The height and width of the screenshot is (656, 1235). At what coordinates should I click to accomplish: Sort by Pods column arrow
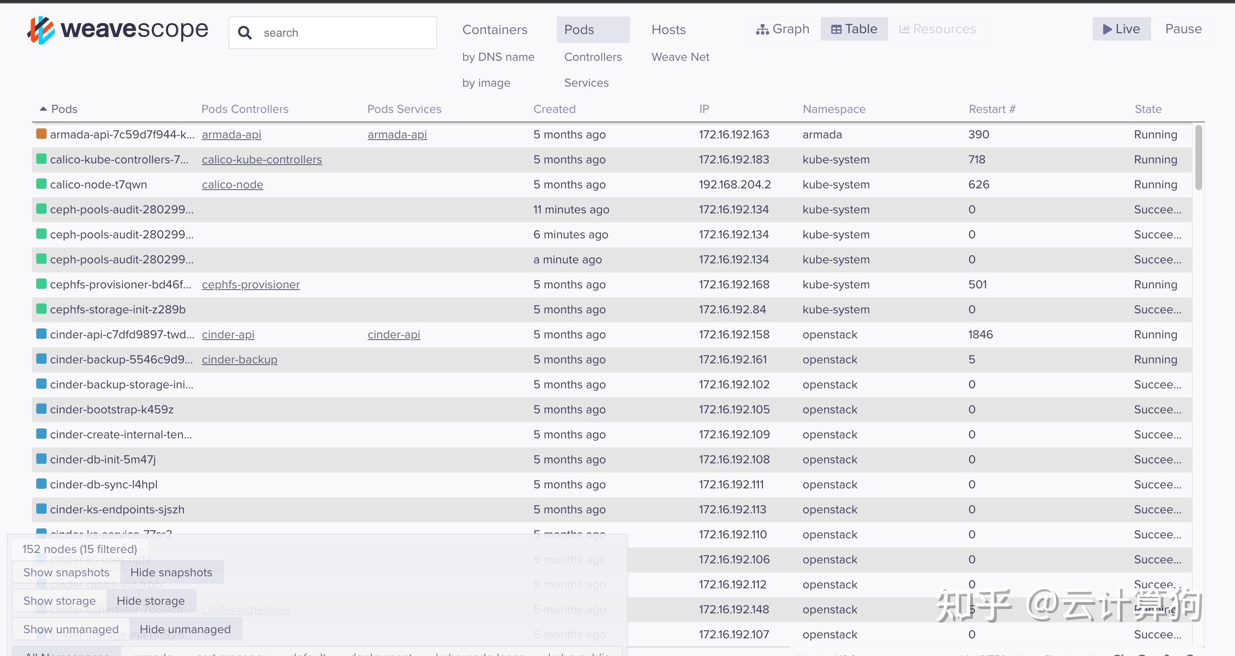click(x=43, y=109)
